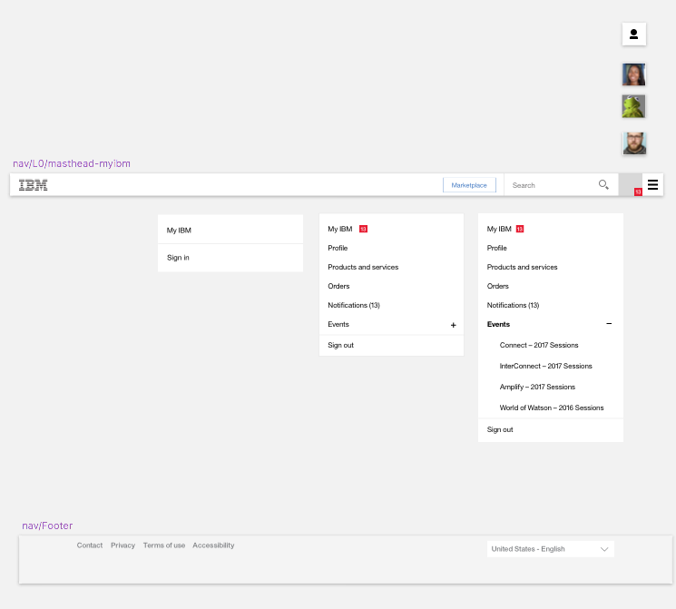Expand Events with the plus icon
The width and height of the screenshot is (676, 609).
453,325
